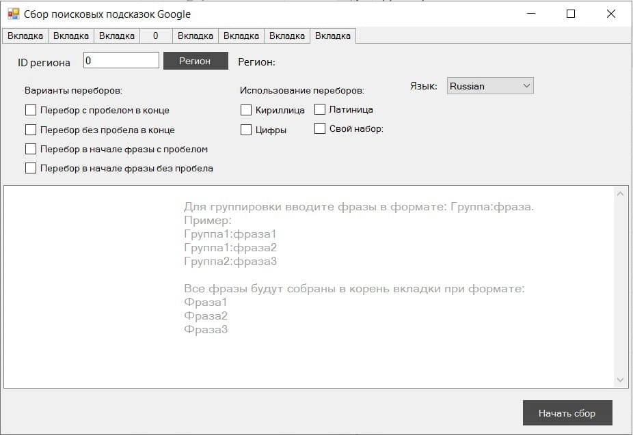Toggle Перебор в начале фразы с пробелом
This screenshot has width=633, height=435.
pyautogui.click(x=31, y=149)
